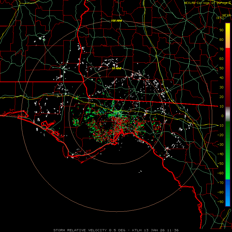Click the 20 value on the velocity scale

tap(221, 97)
